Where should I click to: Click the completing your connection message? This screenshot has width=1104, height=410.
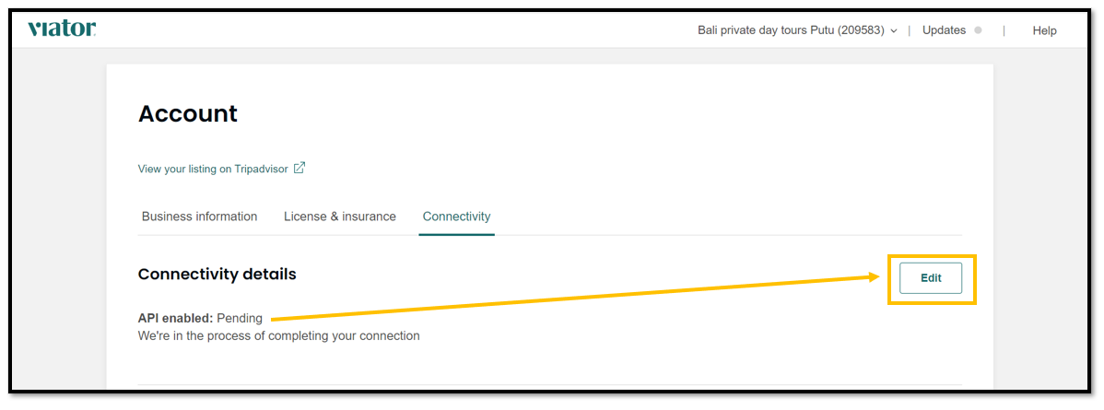coord(279,336)
